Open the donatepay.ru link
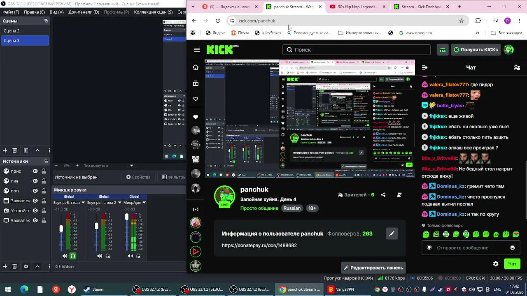527x296 pixels. 259,245
